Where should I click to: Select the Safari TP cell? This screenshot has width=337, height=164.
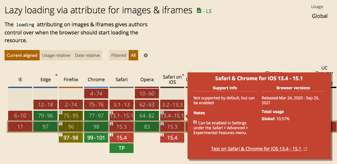pyautogui.click(x=122, y=148)
